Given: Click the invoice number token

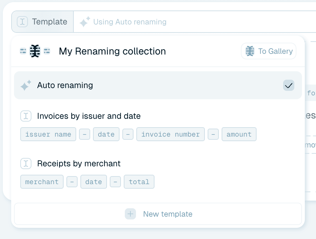Looking at the screenshot, I should 171,134.
